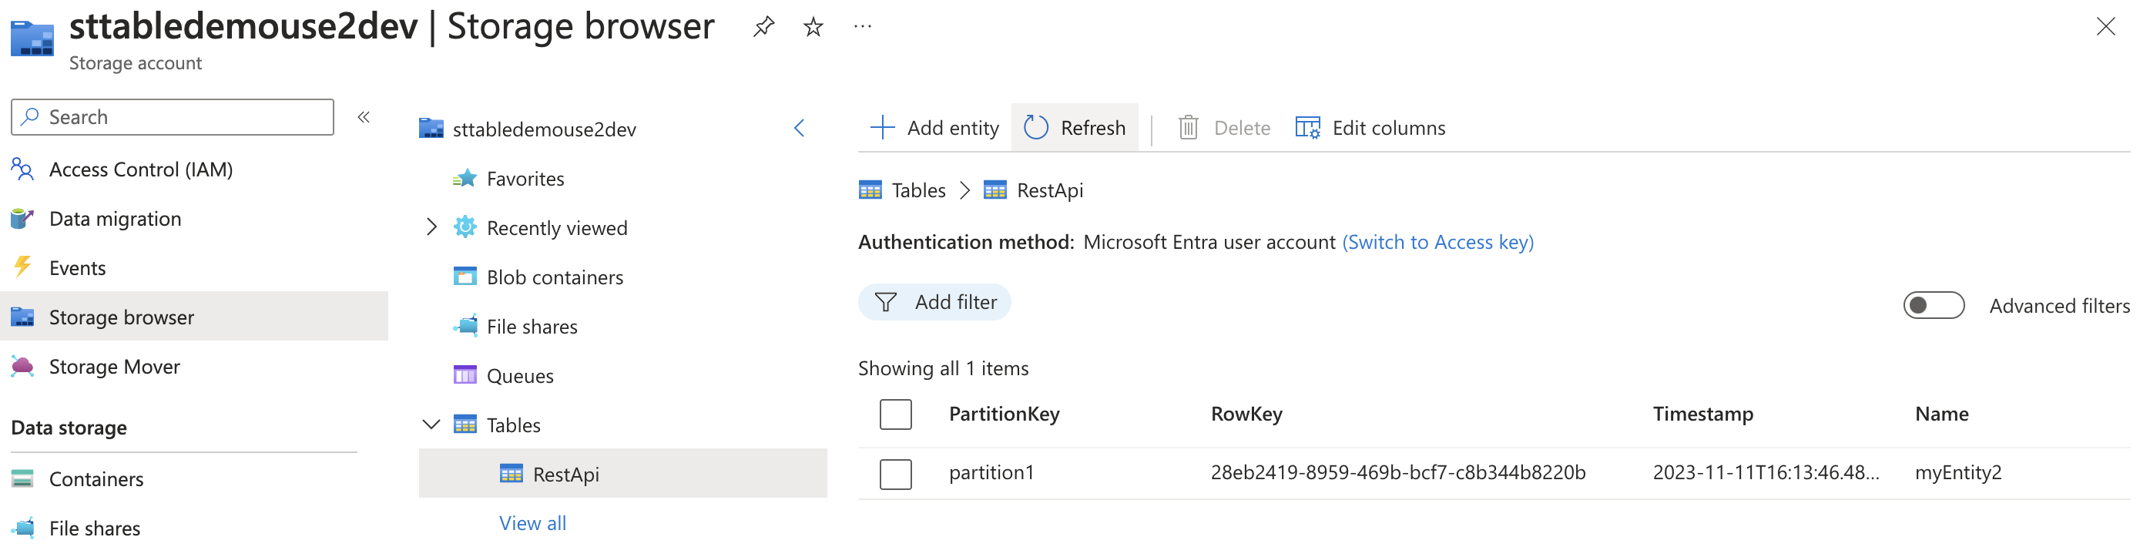The image size is (2140, 547).
Task: Close the Storage browser blade
Action: [x=2105, y=27]
